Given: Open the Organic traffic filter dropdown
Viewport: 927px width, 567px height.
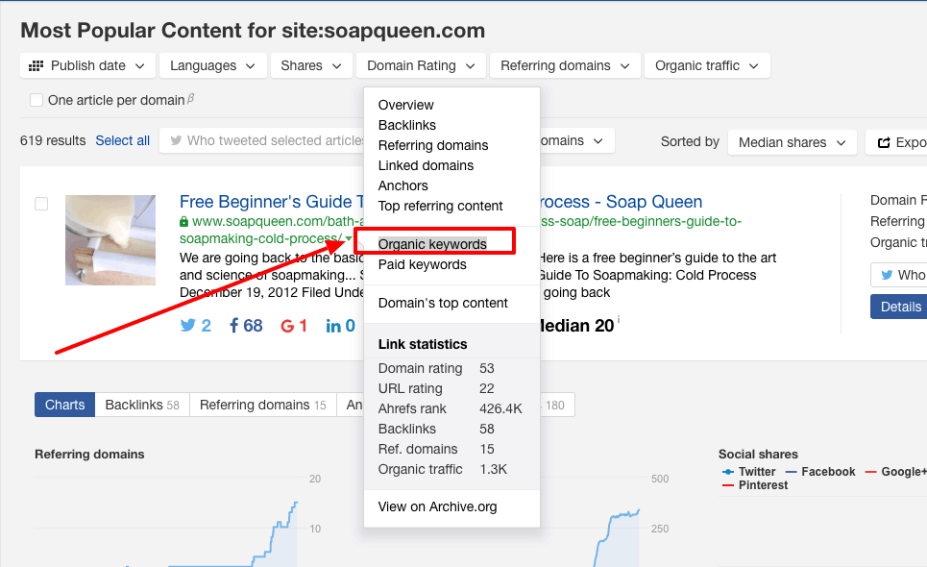Looking at the screenshot, I should point(707,65).
